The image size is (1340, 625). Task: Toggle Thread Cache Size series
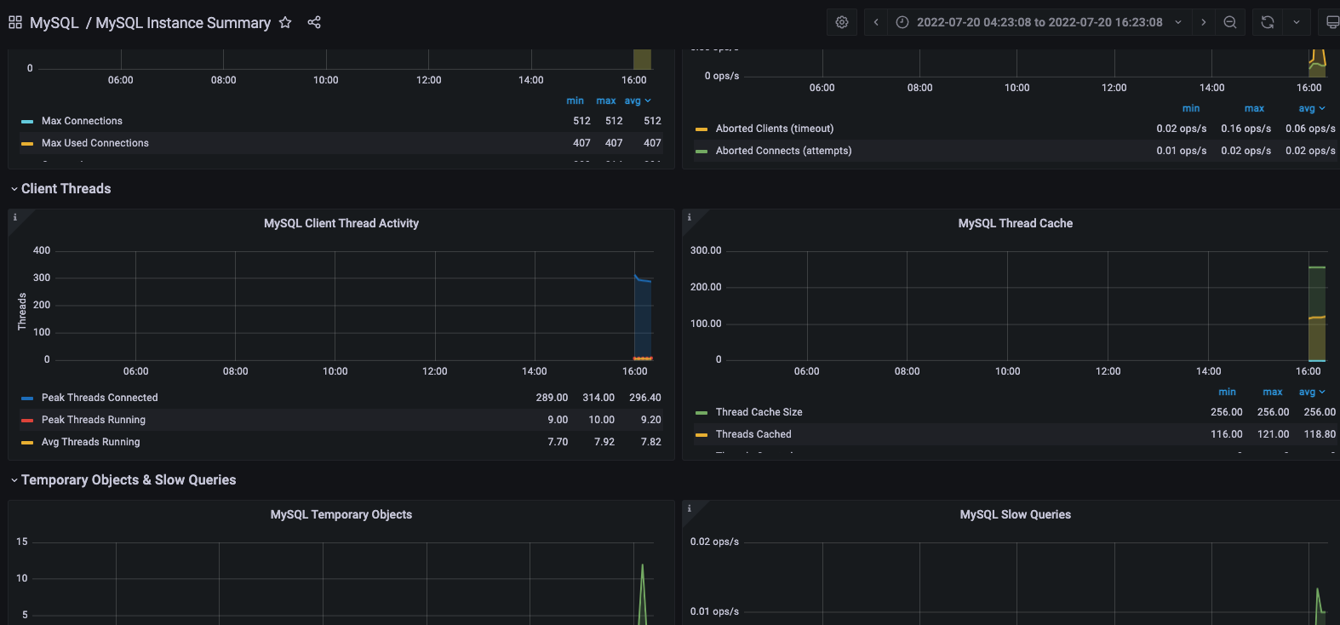tap(759, 412)
